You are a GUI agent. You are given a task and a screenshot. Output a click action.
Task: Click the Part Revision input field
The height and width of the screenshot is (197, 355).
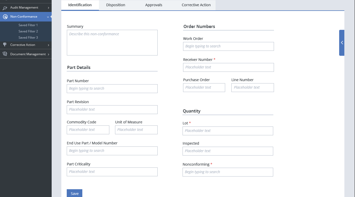tap(112, 110)
